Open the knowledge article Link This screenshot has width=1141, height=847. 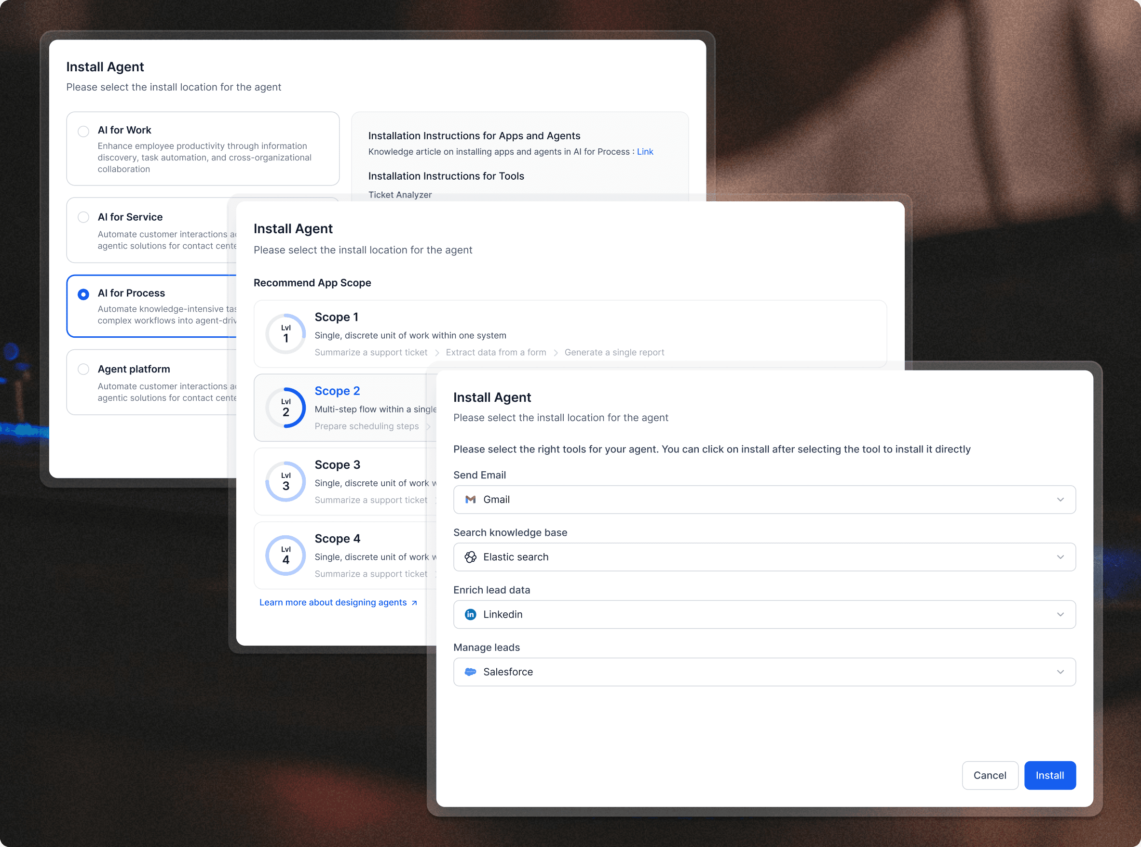click(x=644, y=152)
